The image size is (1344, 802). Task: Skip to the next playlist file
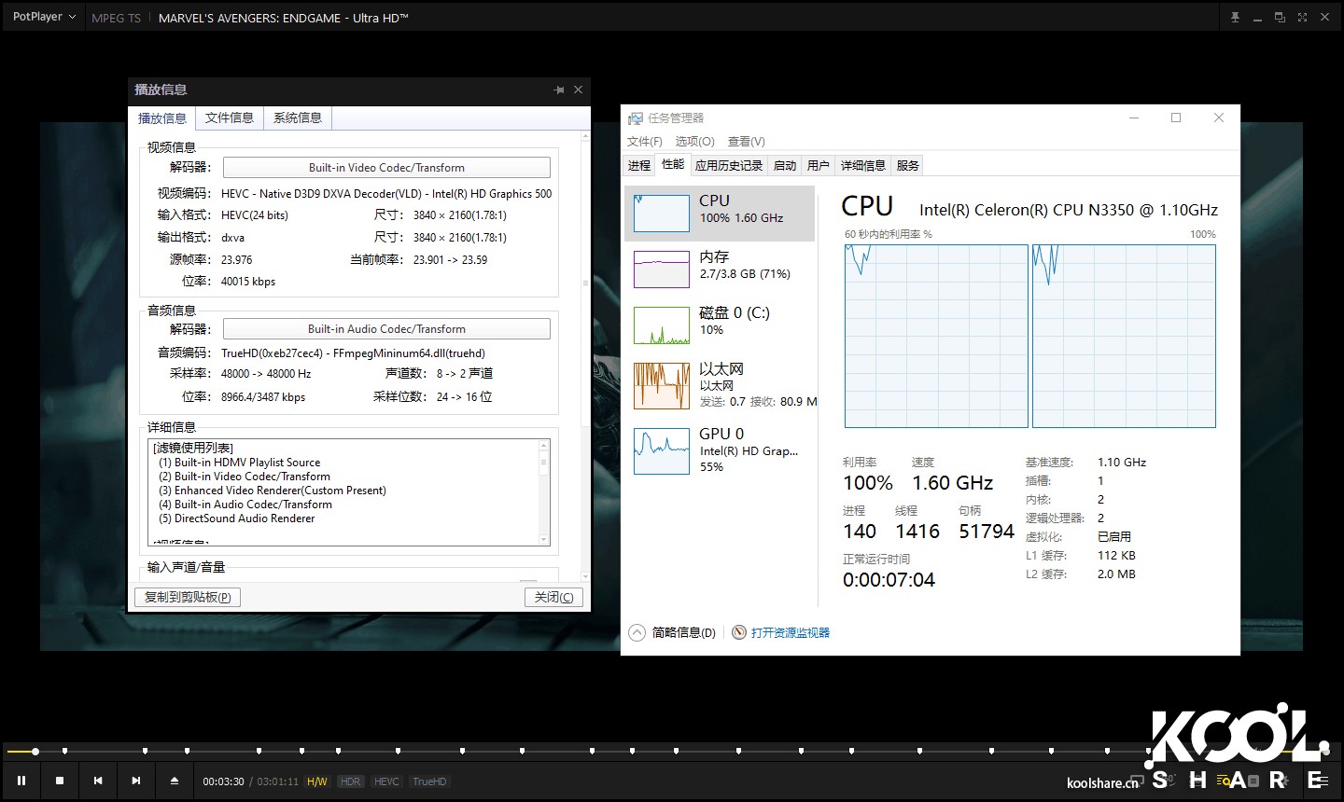[135, 781]
